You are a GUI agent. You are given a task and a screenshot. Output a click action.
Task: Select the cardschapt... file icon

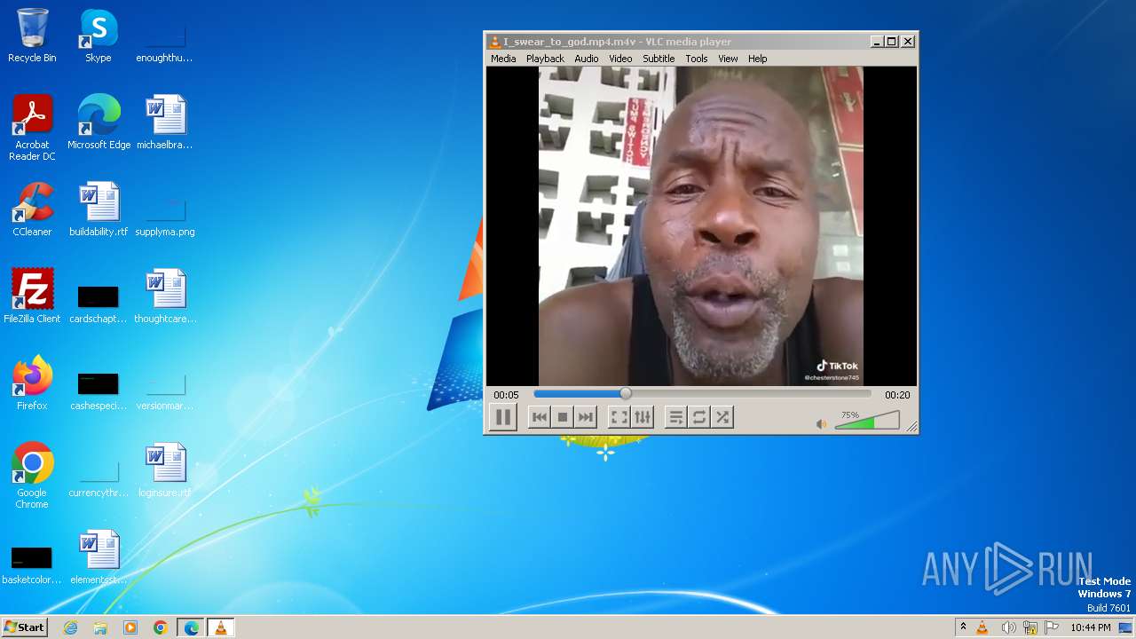point(99,304)
